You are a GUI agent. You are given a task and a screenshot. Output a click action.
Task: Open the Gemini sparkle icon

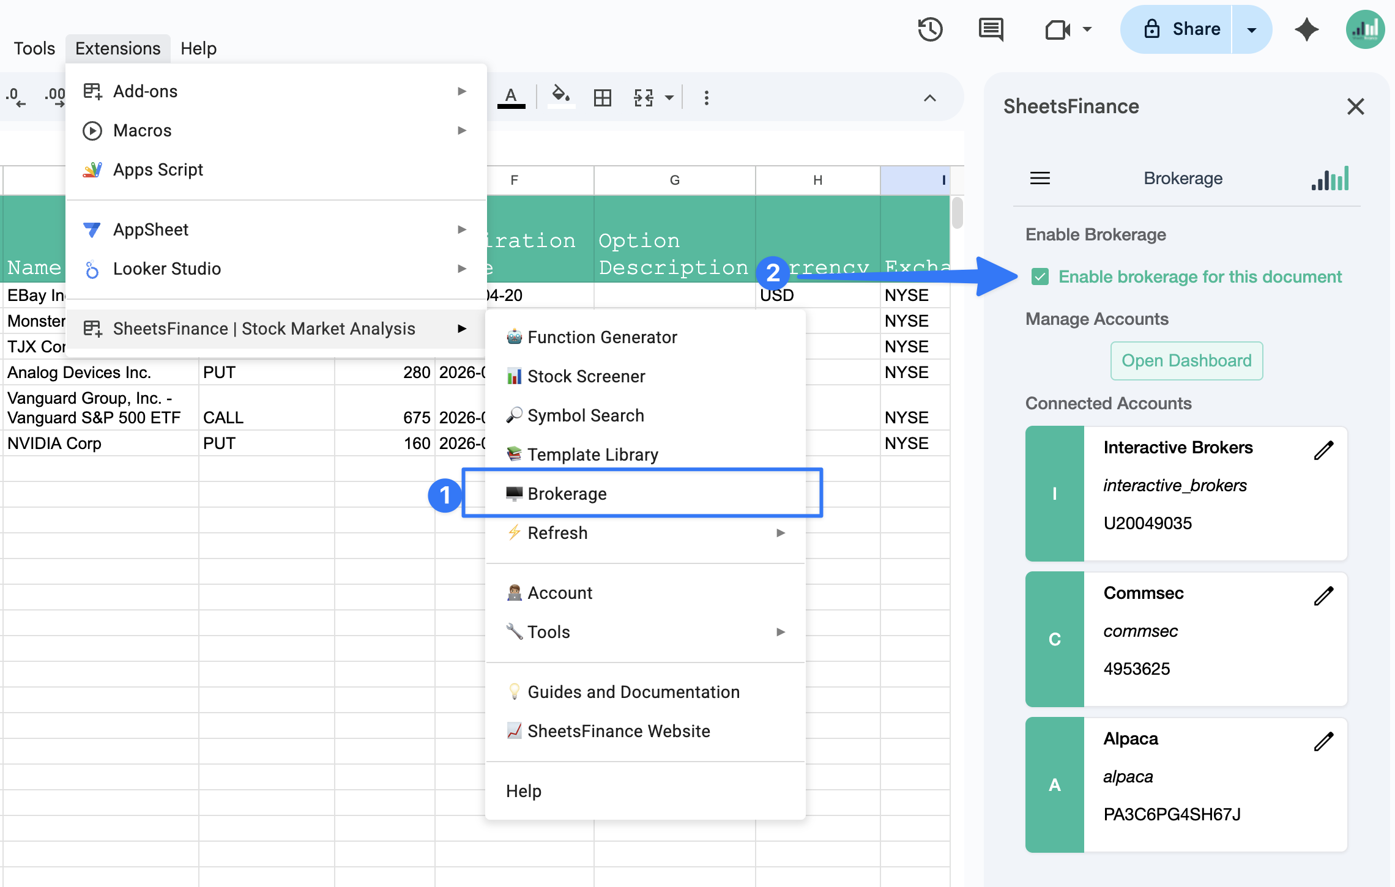(1307, 29)
